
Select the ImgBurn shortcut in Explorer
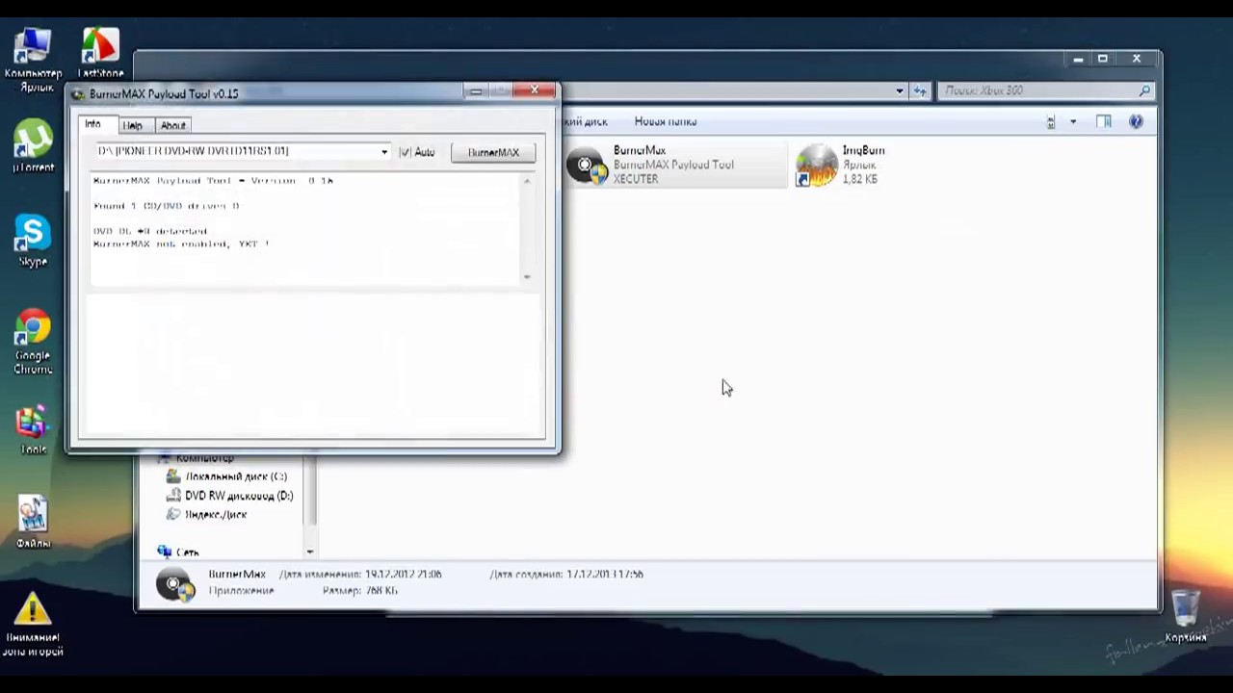tap(841, 165)
